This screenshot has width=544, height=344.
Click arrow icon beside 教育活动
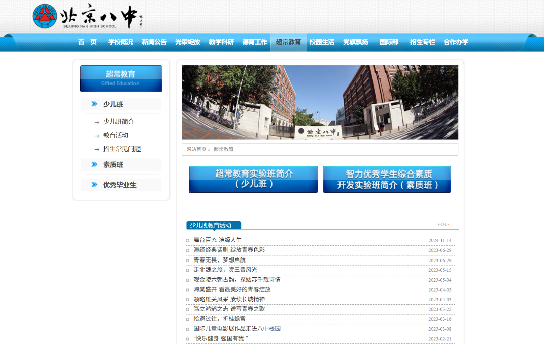pos(97,136)
